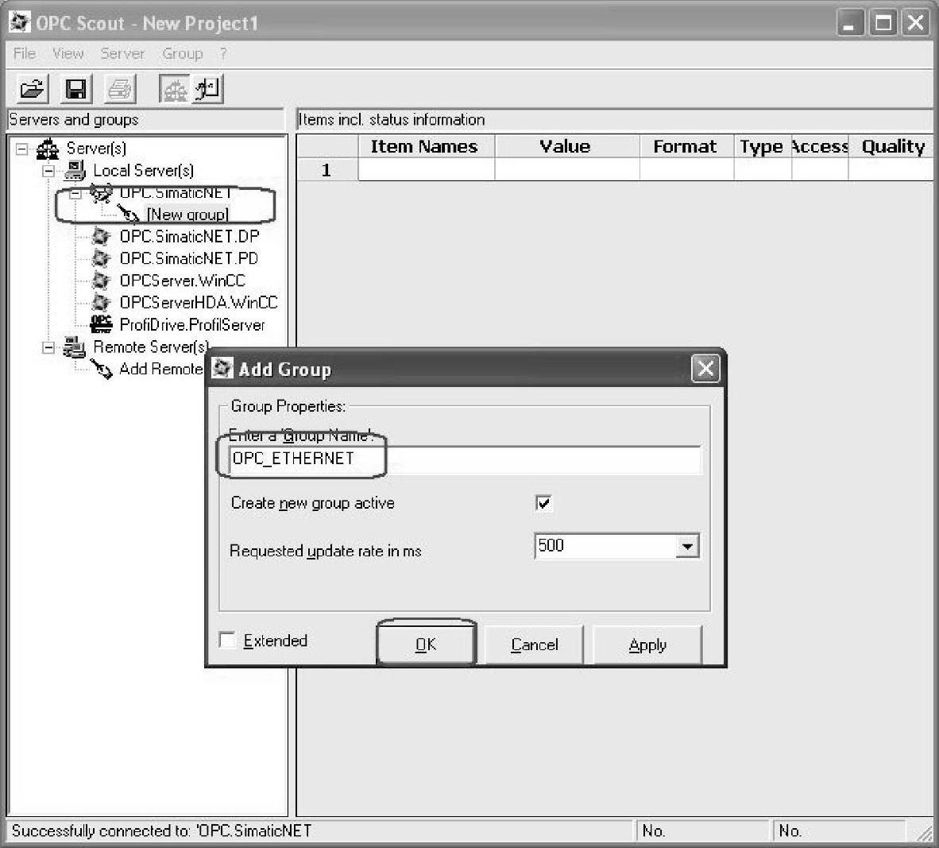The height and width of the screenshot is (848, 939).
Task: Select the [New group] tree entry
Action: point(187,215)
